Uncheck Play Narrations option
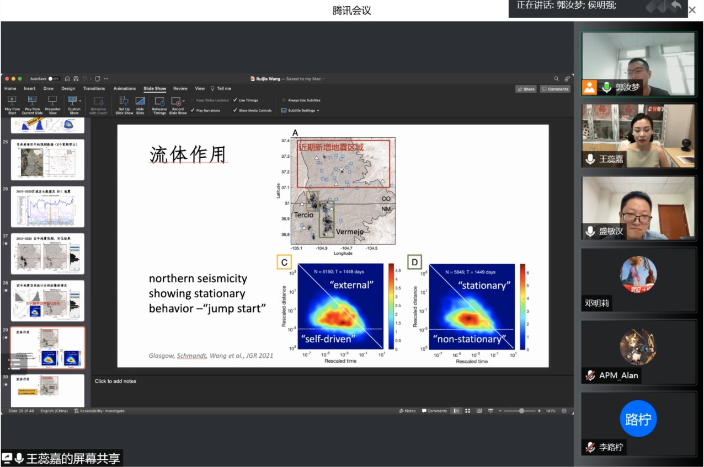The height and width of the screenshot is (467, 704). point(193,110)
